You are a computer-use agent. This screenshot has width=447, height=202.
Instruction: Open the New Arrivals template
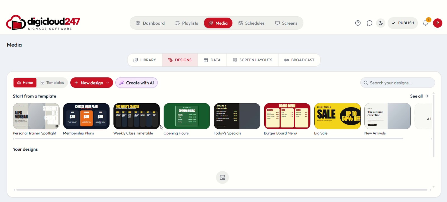[x=387, y=116]
